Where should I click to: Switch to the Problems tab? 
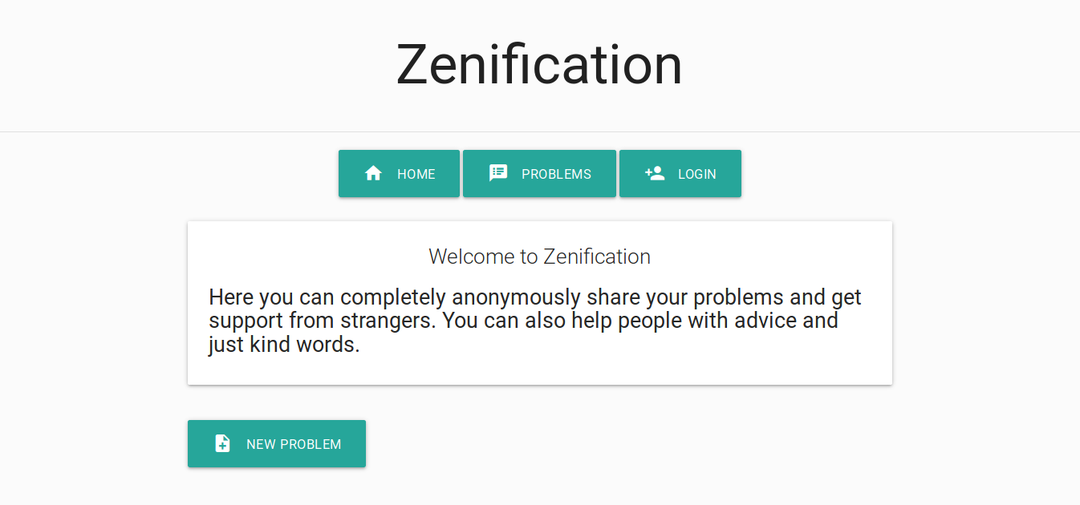[x=539, y=173]
